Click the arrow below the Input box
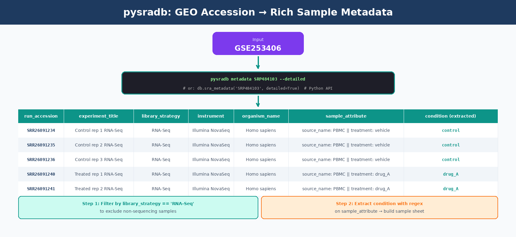The image size is (516, 237). point(258,63)
